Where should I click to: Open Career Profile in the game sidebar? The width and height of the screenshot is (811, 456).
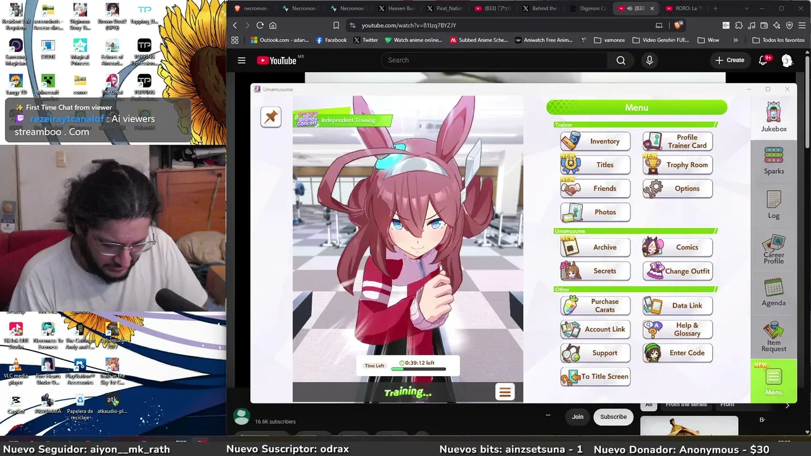[774, 250]
